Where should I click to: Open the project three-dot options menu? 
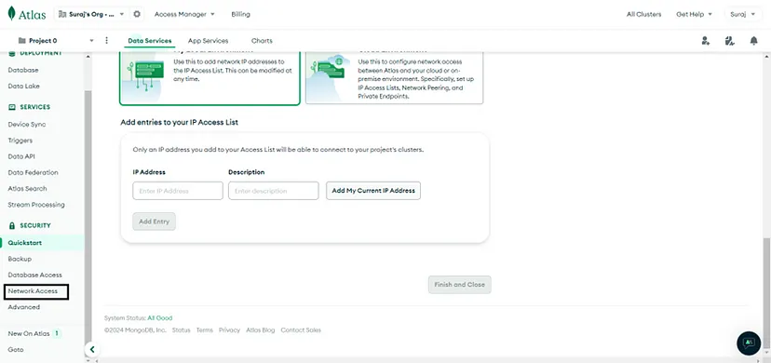[x=107, y=40]
